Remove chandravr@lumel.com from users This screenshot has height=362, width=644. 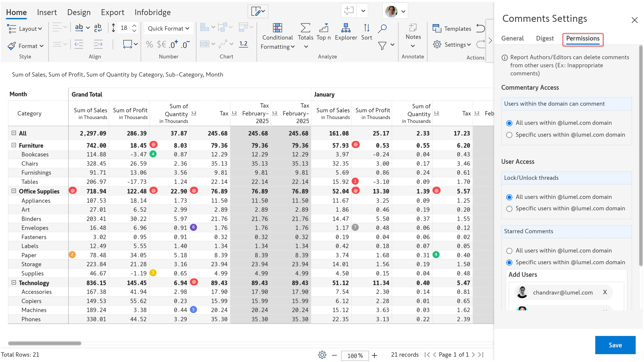point(605,292)
